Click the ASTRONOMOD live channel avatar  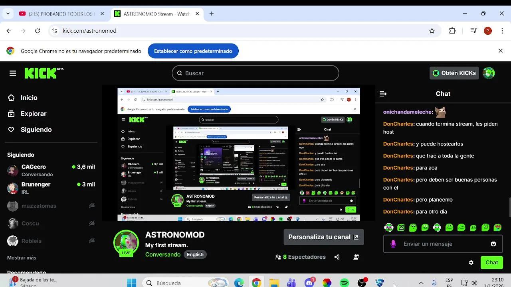pyautogui.click(x=126, y=243)
